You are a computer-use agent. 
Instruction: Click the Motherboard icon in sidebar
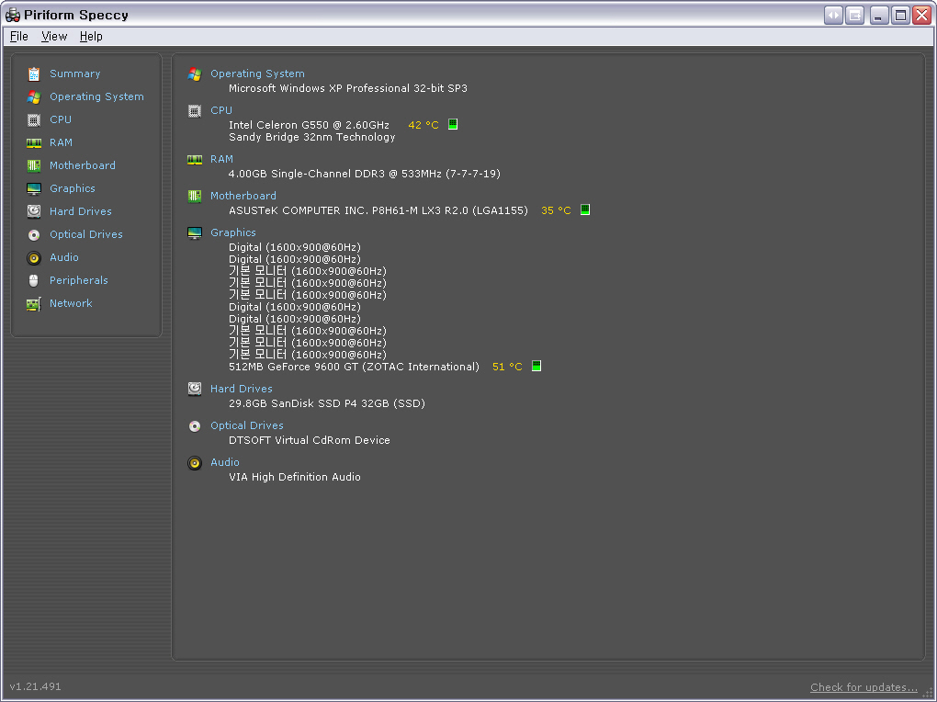pos(34,165)
